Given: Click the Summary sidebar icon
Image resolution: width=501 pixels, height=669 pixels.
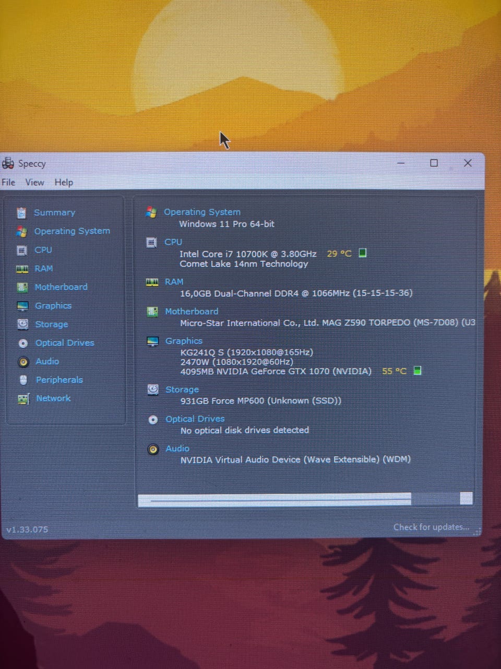Looking at the screenshot, I should (x=21, y=213).
